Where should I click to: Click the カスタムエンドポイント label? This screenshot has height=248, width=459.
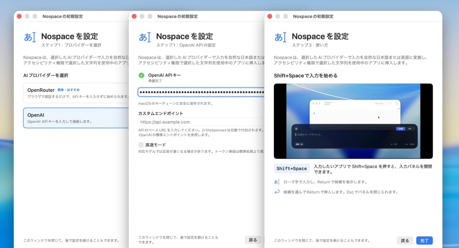tap(161, 113)
